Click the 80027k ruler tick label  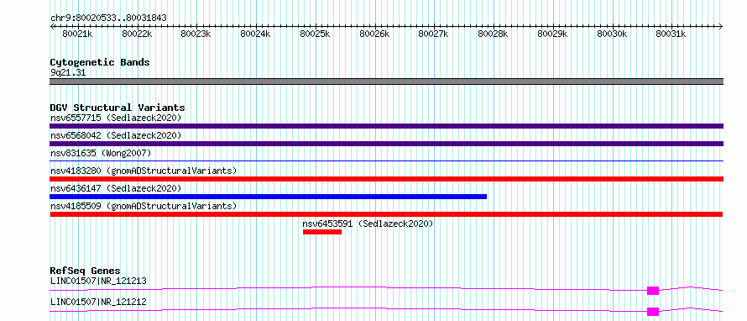(x=434, y=34)
